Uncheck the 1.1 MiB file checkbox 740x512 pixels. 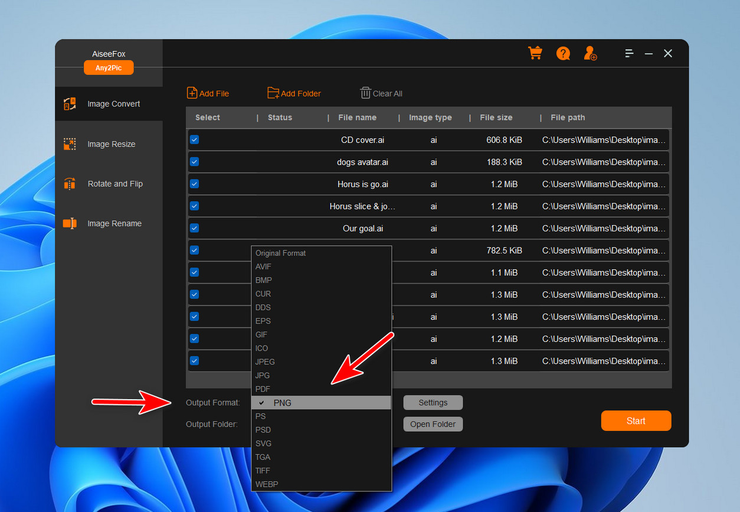[x=194, y=272]
